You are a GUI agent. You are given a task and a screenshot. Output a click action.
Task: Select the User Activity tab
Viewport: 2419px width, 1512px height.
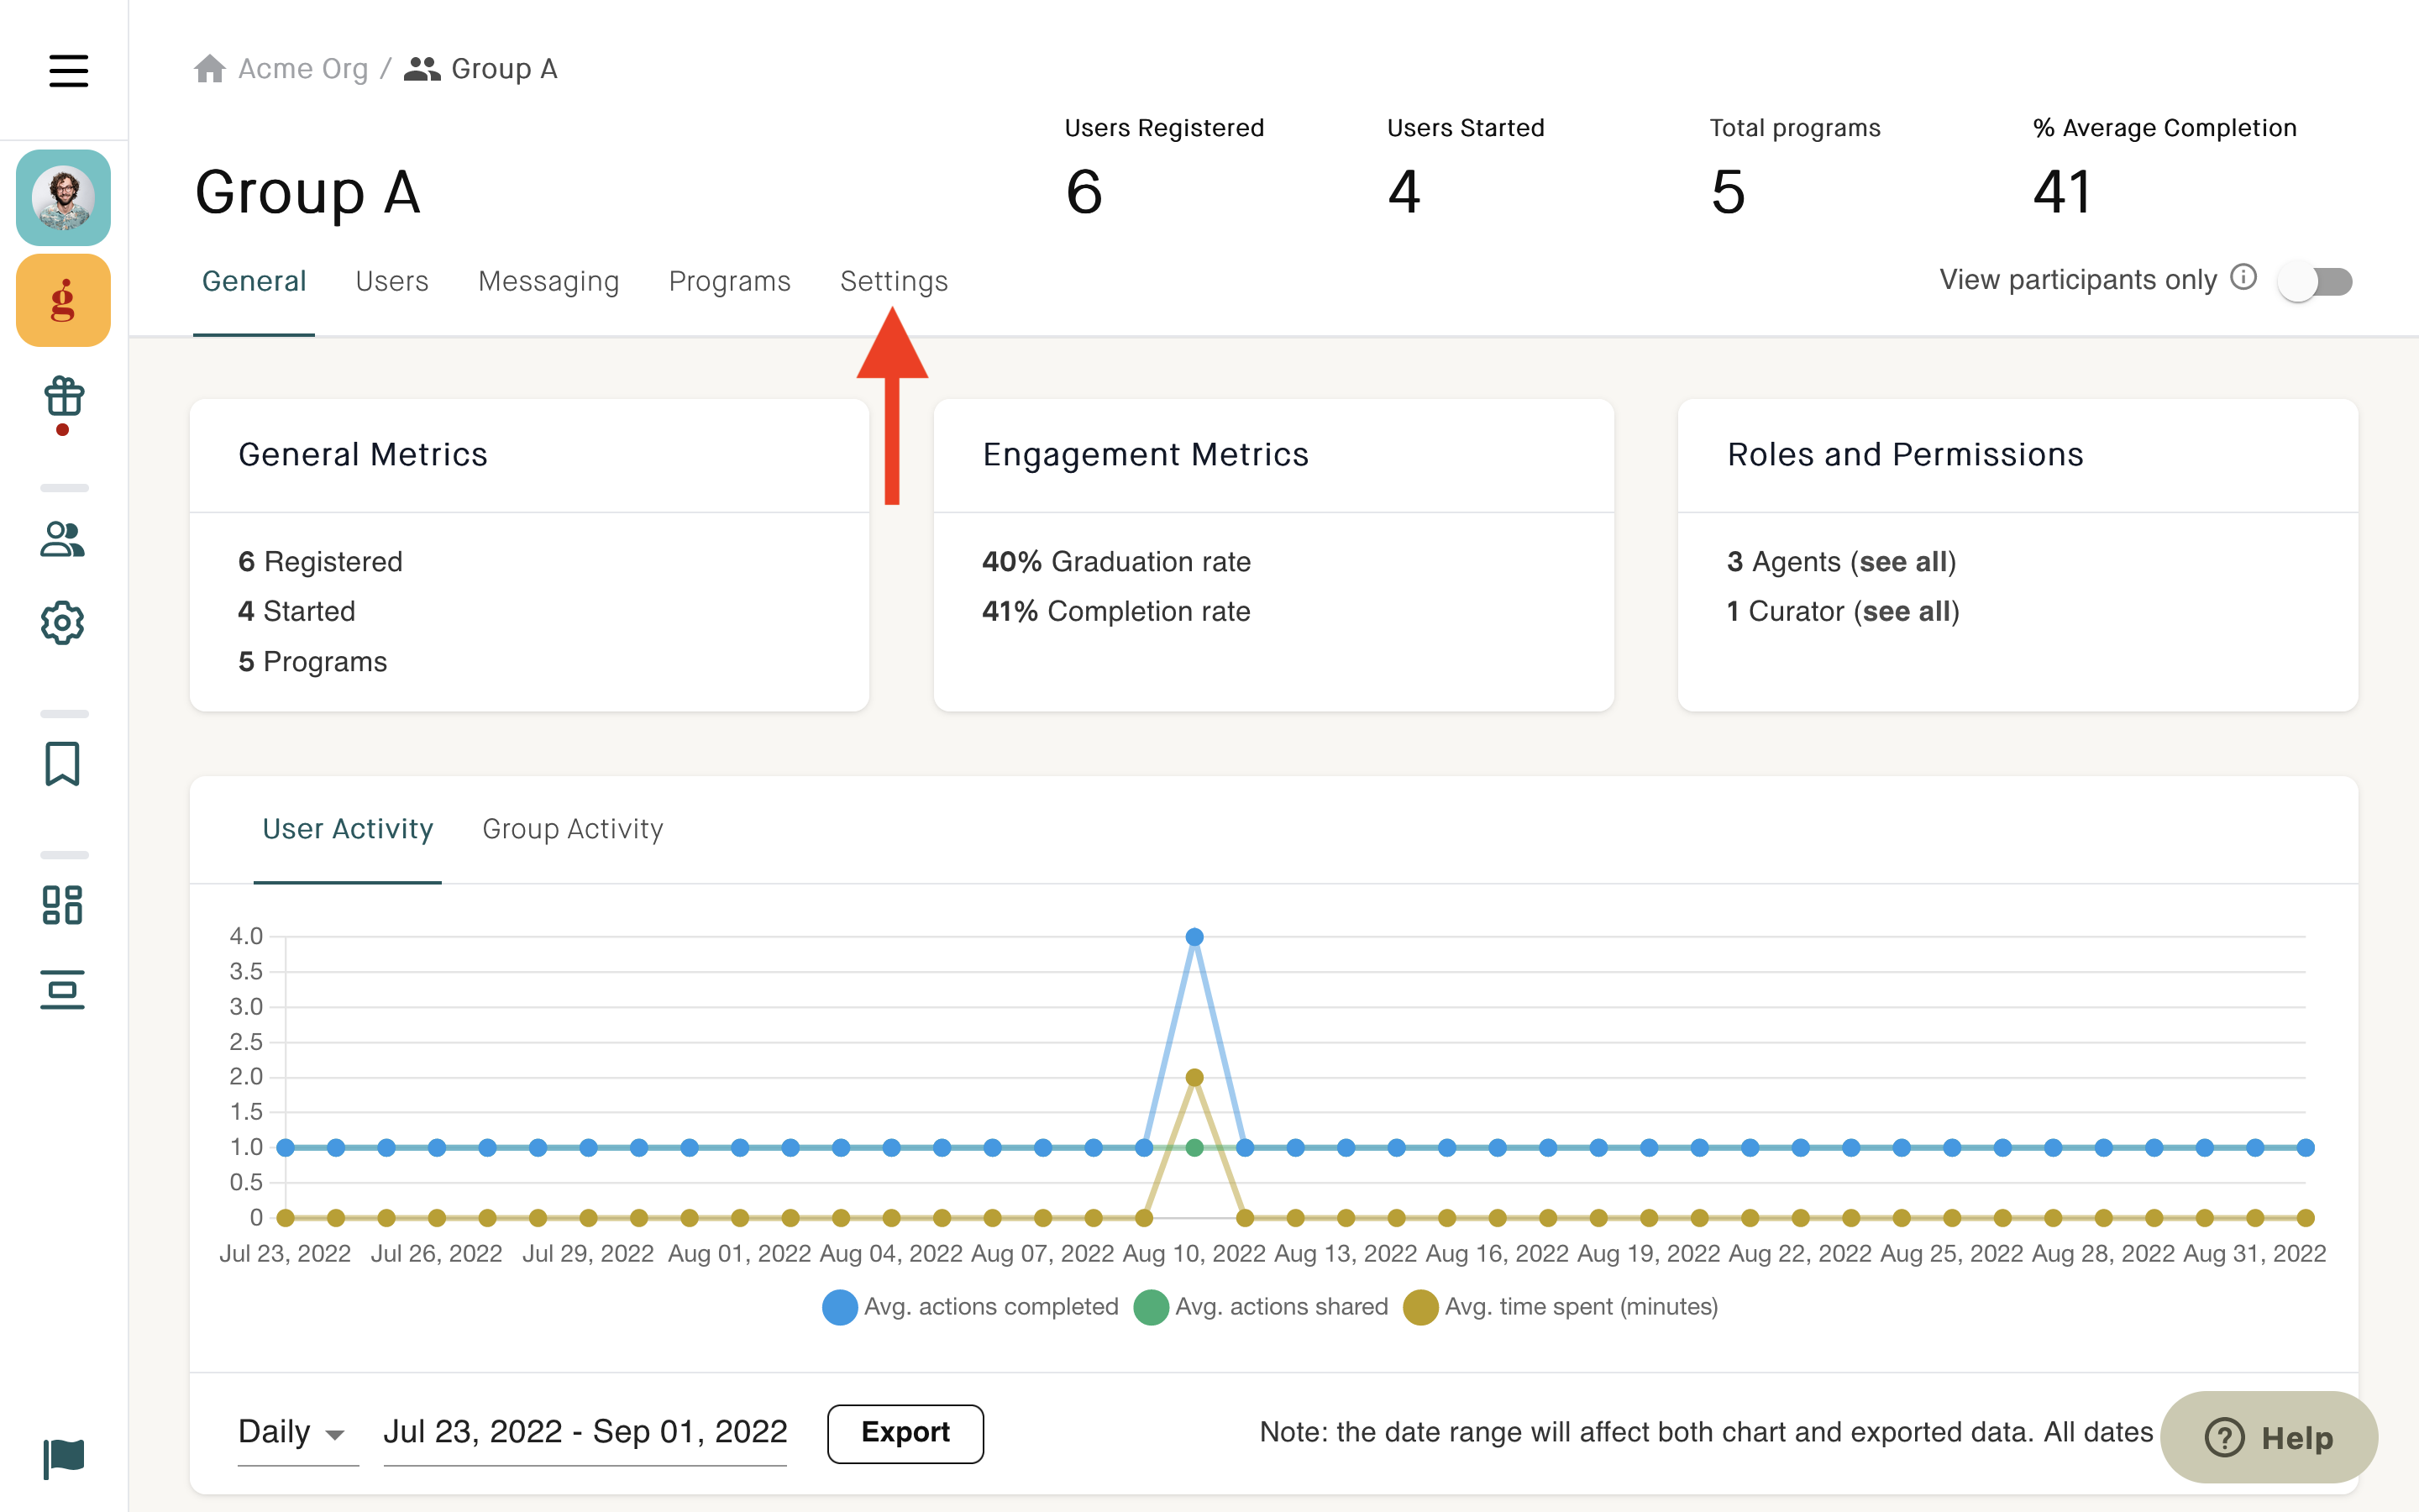[x=348, y=829]
